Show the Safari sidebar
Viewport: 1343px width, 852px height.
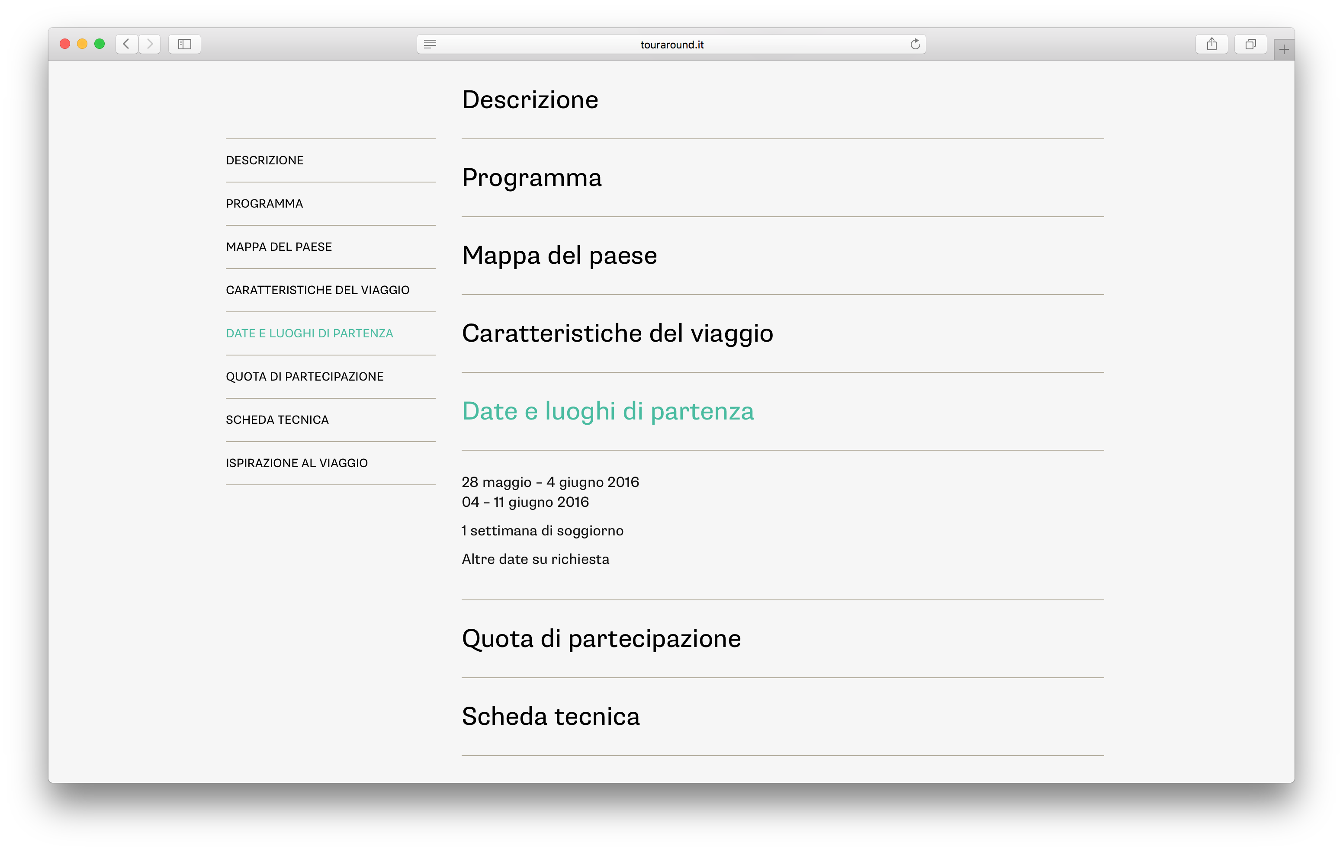point(185,44)
